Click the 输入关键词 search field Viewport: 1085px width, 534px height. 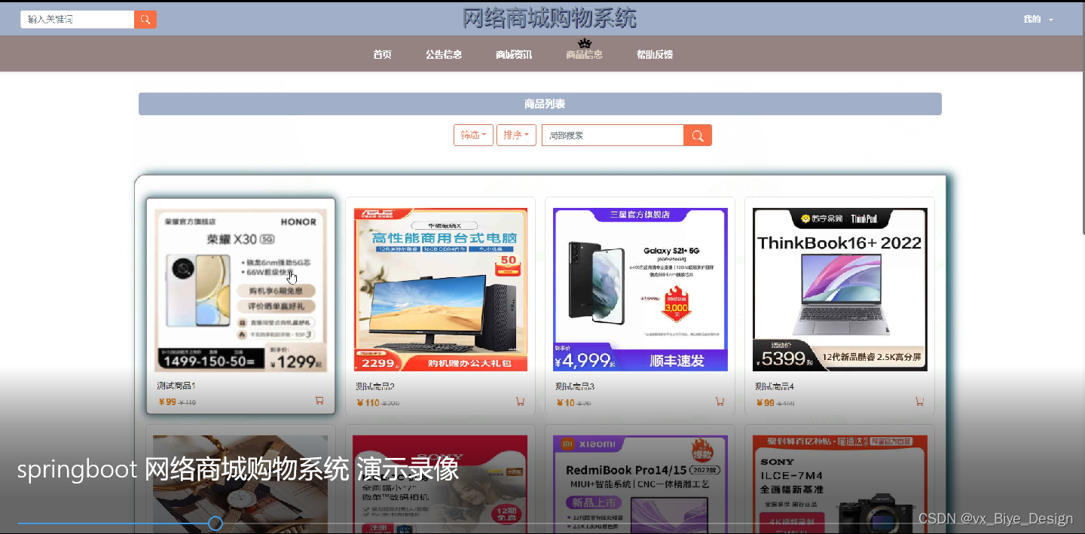pyautogui.click(x=78, y=20)
